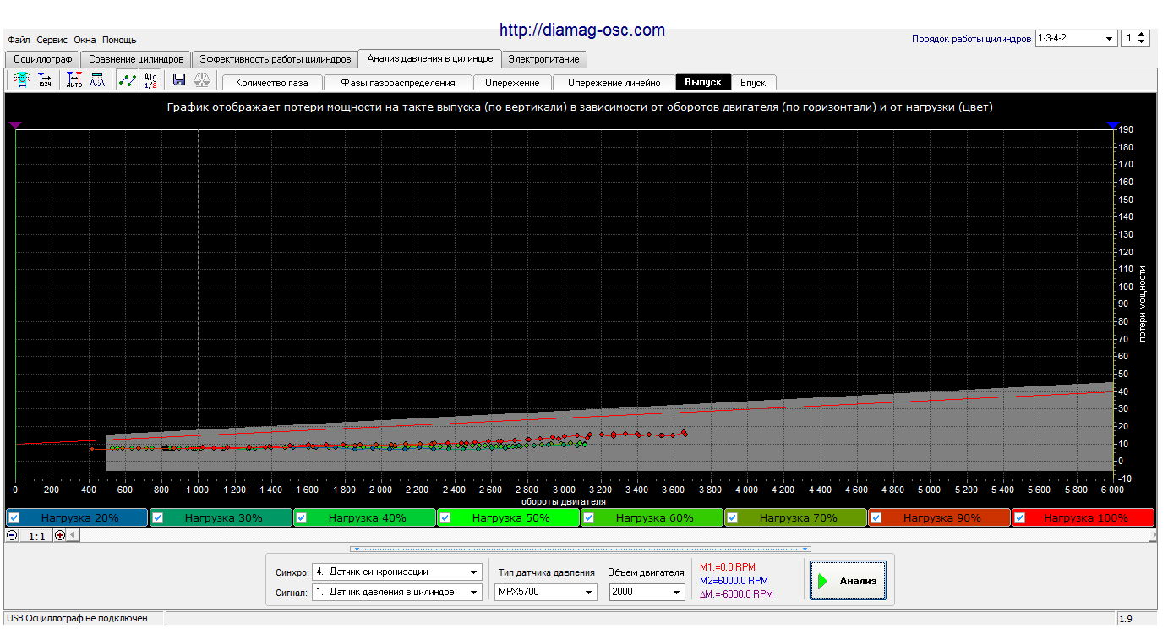Open the Файл menu

pos(19,40)
